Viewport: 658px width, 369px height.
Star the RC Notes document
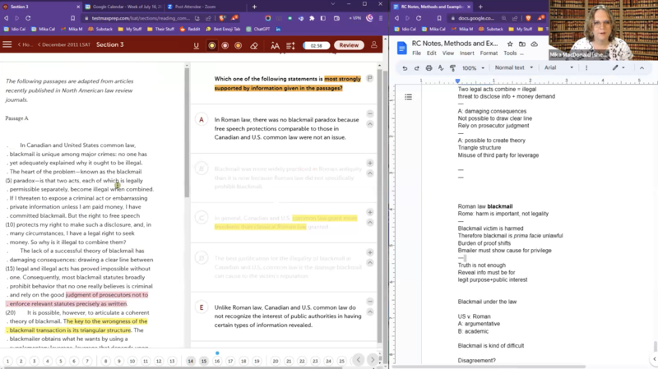point(510,44)
